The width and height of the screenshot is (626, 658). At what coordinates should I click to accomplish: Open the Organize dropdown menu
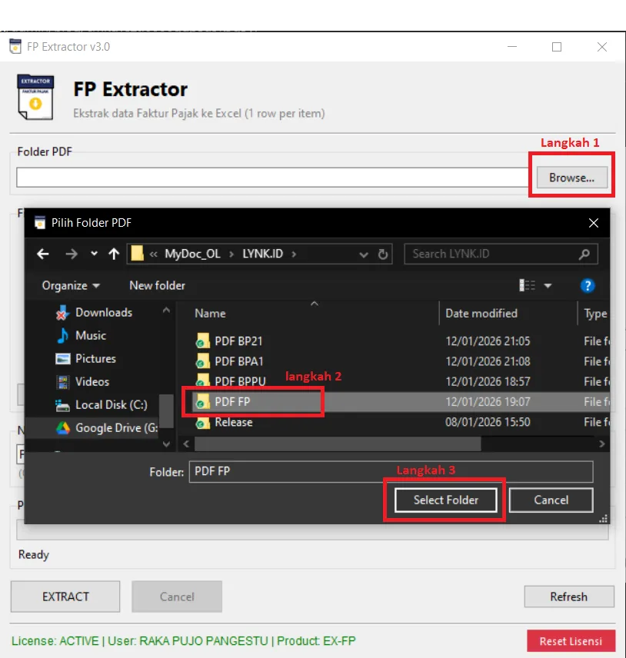71,286
